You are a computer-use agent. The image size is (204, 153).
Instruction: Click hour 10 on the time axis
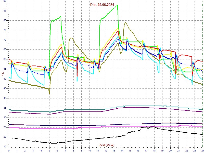pyautogui.click(x=90, y=151)
